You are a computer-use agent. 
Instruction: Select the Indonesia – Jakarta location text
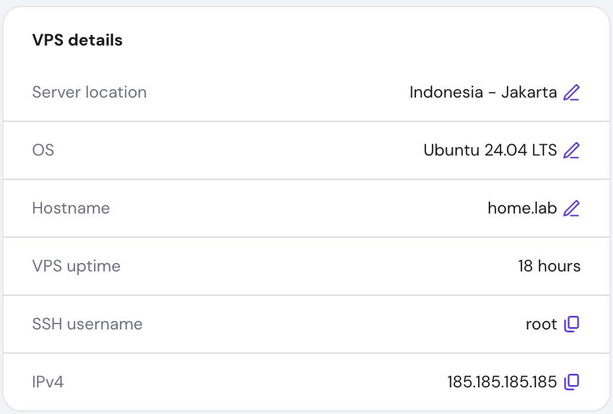tap(483, 92)
